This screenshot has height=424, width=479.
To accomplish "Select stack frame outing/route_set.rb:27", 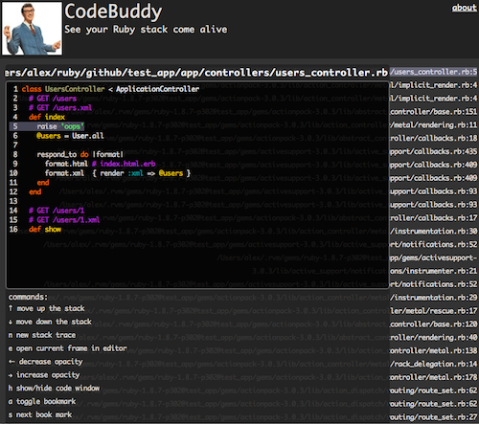I will [x=434, y=417].
